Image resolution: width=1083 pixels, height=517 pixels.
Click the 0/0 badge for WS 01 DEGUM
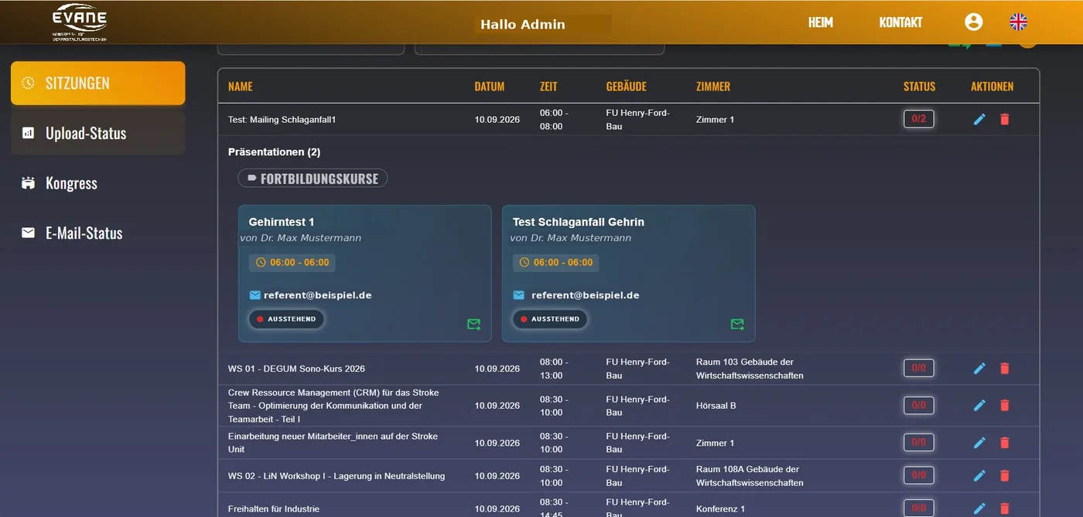click(919, 369)
